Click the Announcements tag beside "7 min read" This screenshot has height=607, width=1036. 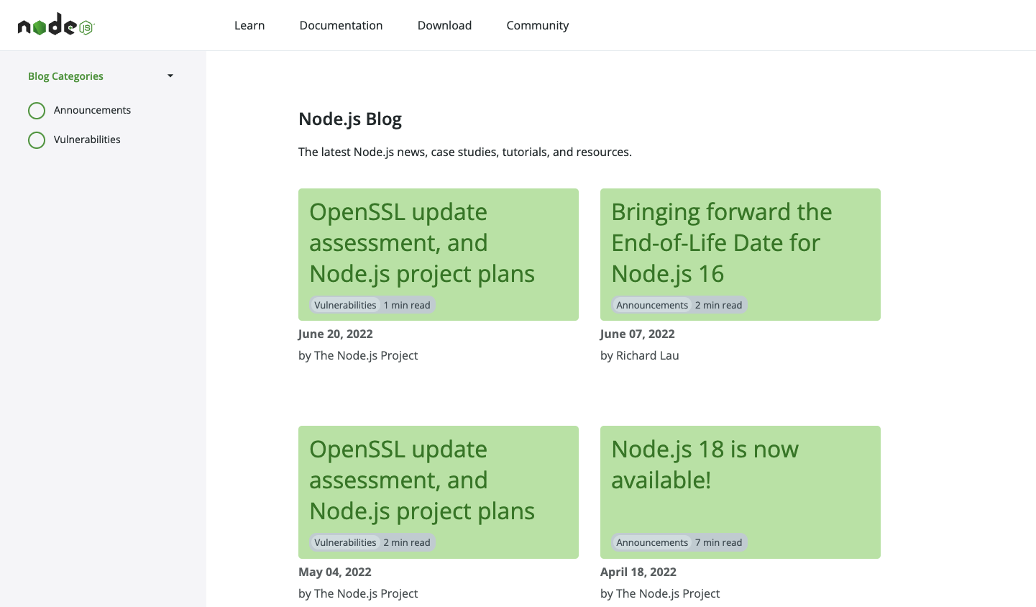tap(652, 542)
